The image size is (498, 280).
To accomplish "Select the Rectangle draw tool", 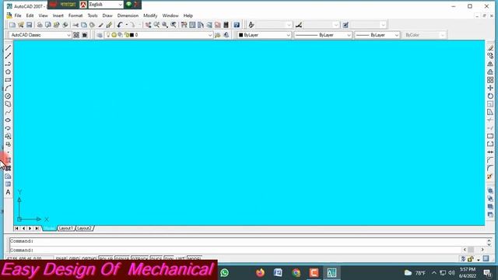I will coord(9,80).
